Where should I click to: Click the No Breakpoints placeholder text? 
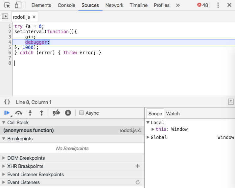click(x=72, y=149)
